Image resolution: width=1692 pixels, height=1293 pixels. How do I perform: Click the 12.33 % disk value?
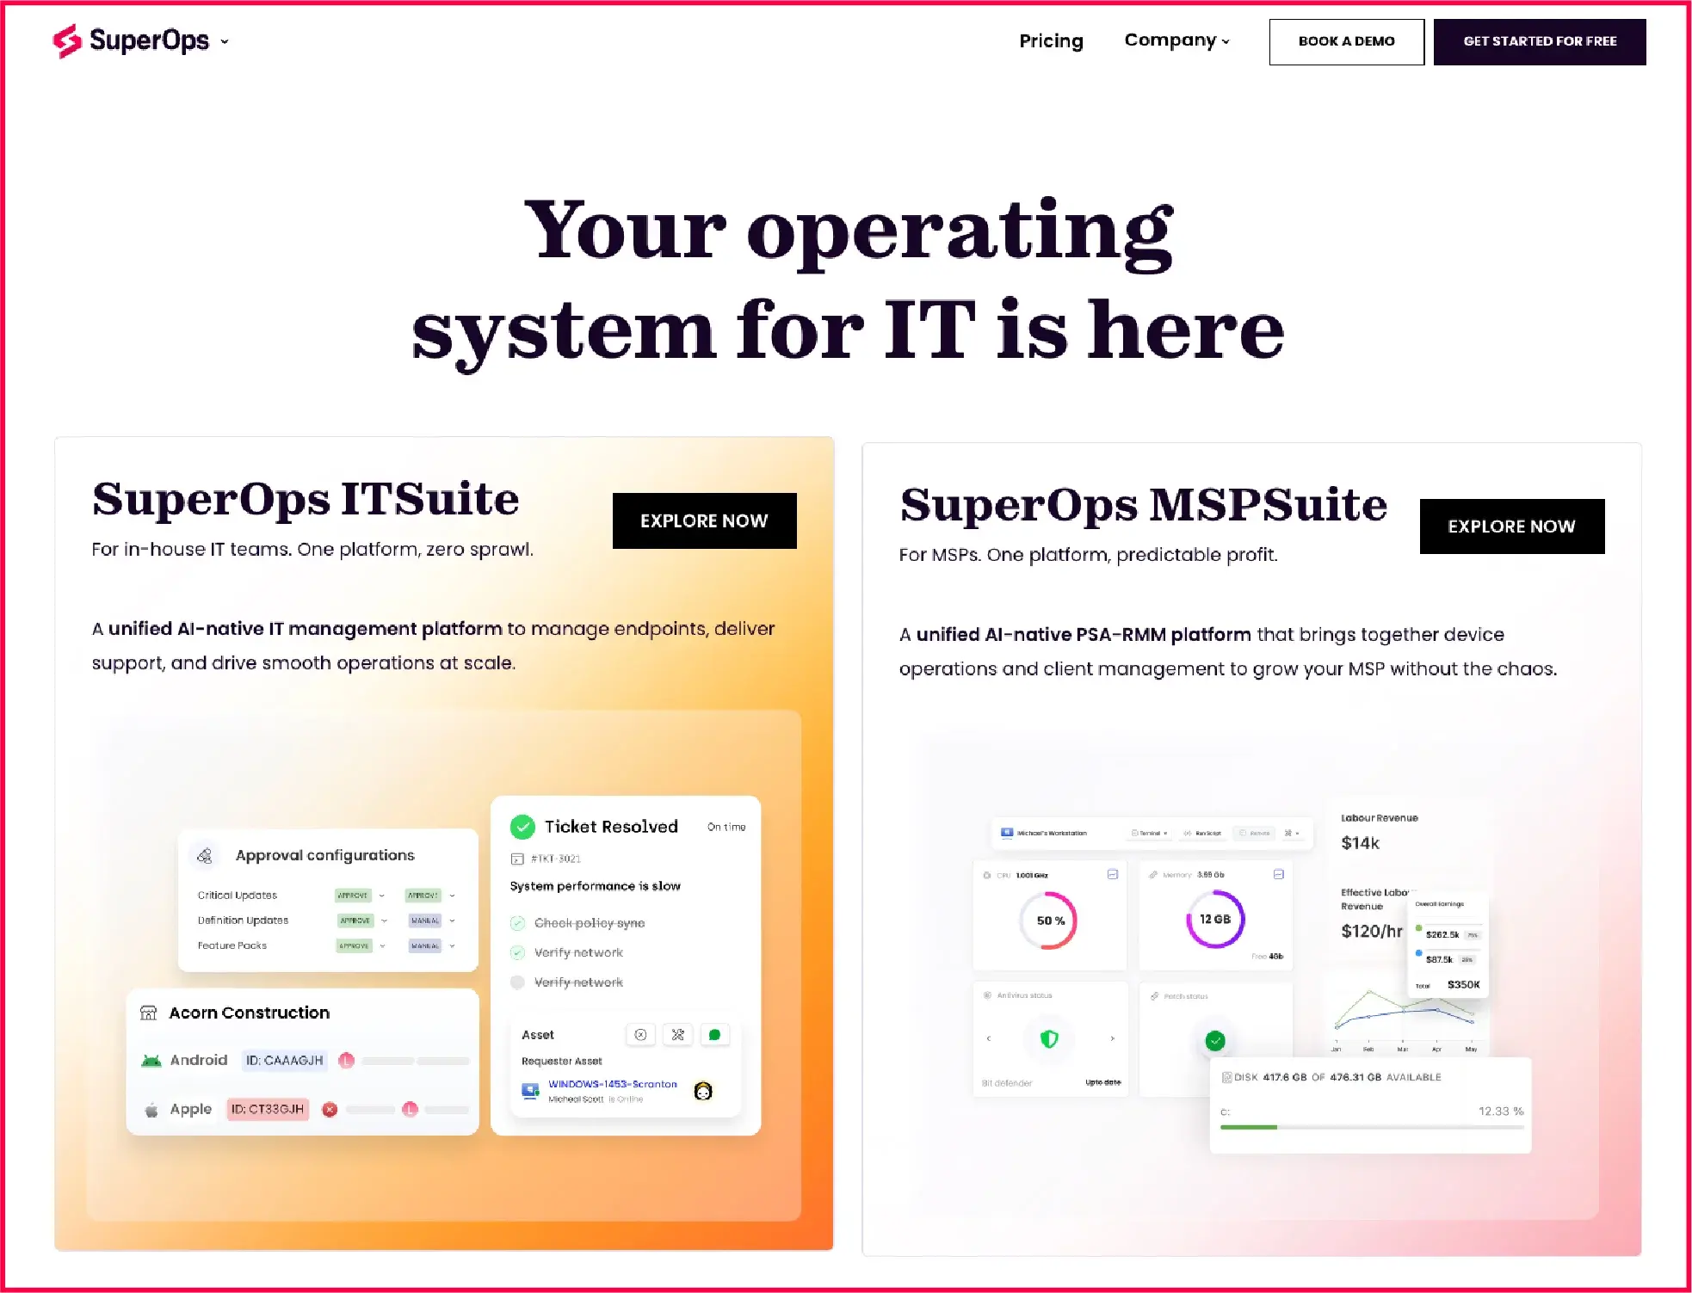point(1501,1111)
